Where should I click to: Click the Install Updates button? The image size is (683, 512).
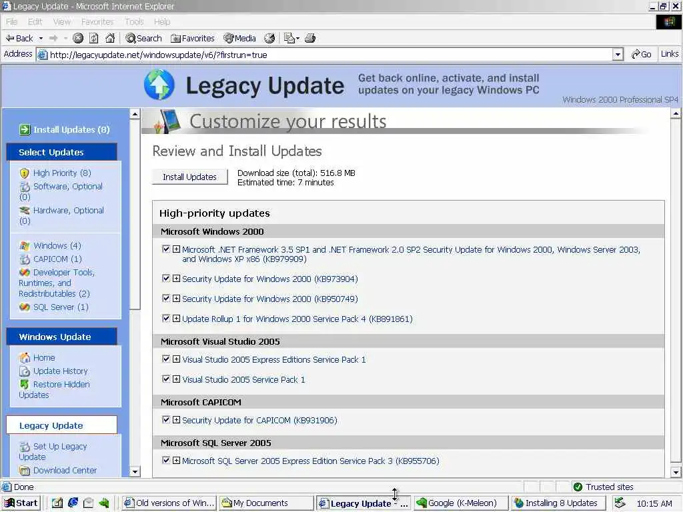pyautogui.click(x=189, y=177)
